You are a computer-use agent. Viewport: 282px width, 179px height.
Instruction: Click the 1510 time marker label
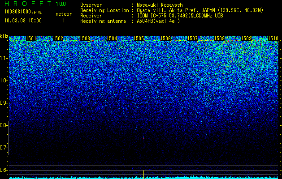click(x=273, y=38)
